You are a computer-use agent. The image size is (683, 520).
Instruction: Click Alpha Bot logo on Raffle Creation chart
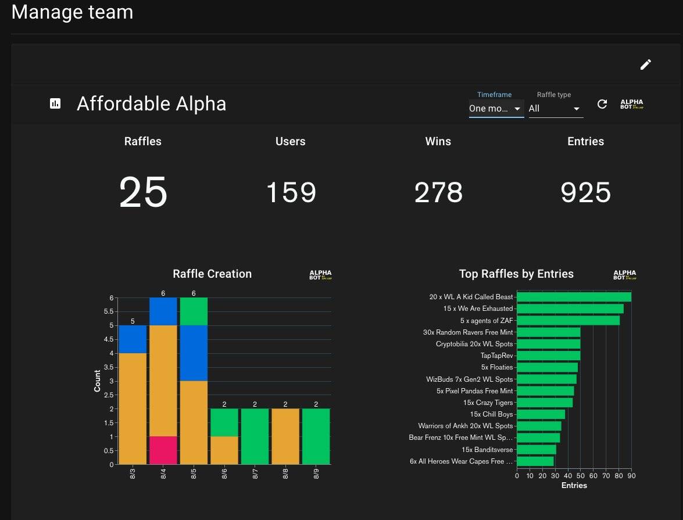click(320, 275)
